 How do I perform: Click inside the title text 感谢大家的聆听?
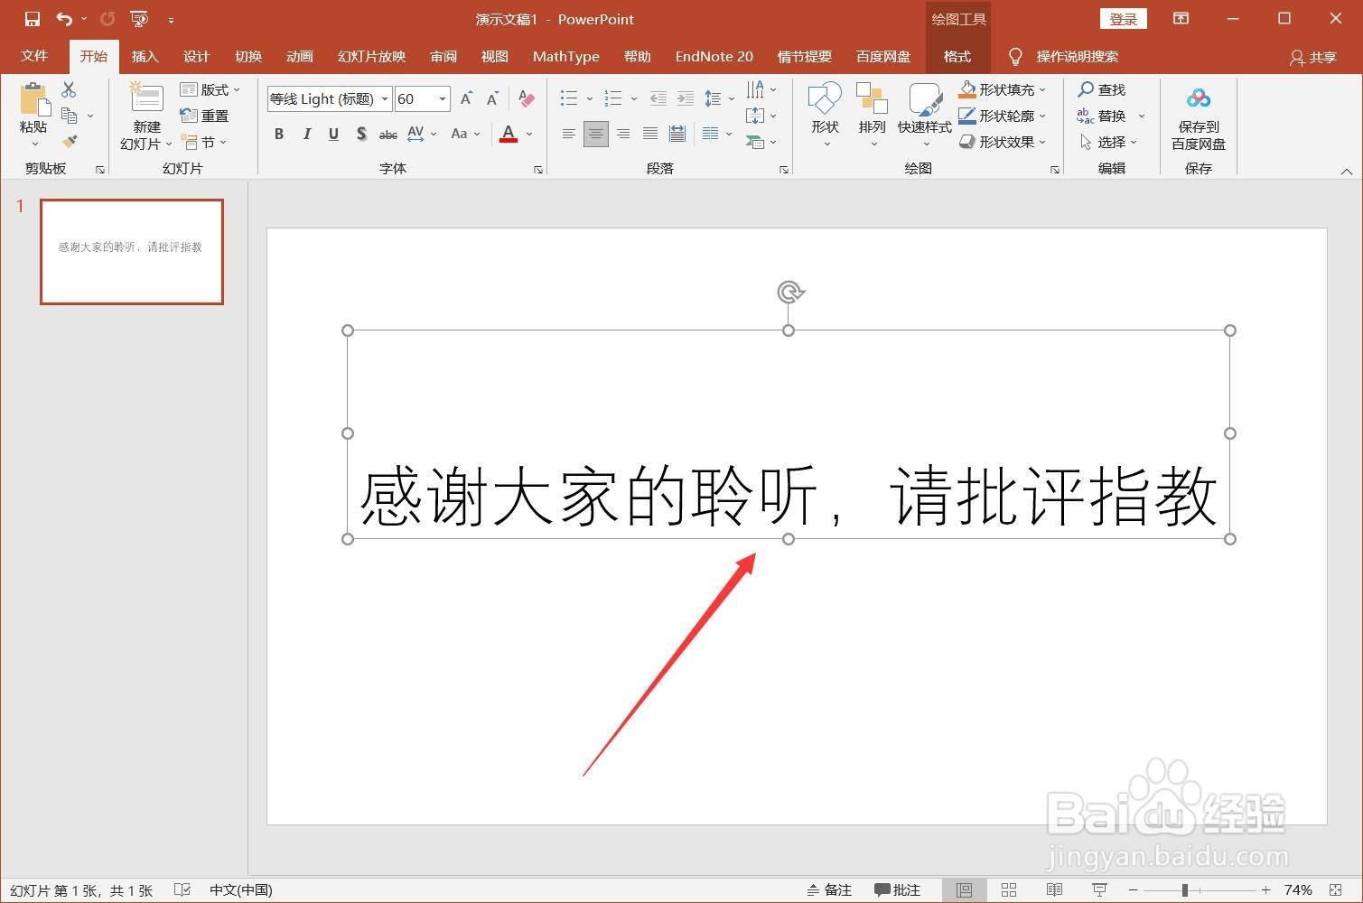click(x=589, y=496)
